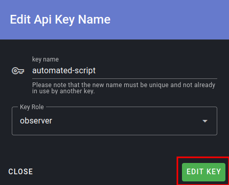This screenshot has height=185, width=229.
Task: Click the key icon beside key name
Action: (18, 71)
